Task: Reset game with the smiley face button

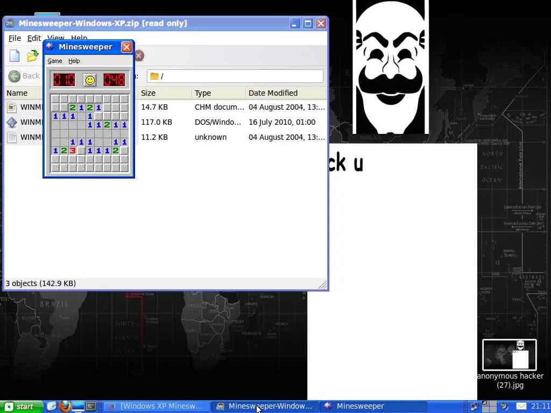Action: (90, 80)
